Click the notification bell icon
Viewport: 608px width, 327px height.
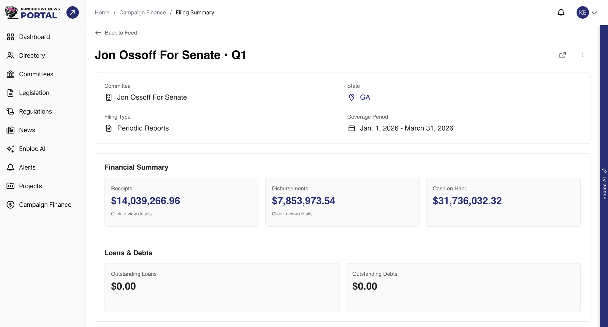(x=561, y=12)
